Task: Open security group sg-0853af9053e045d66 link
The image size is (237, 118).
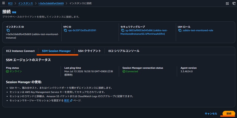Action: [144, 32]
